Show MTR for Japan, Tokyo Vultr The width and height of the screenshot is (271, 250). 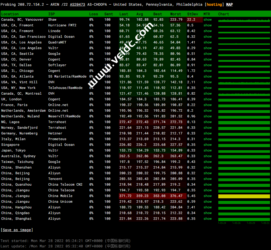207,150
